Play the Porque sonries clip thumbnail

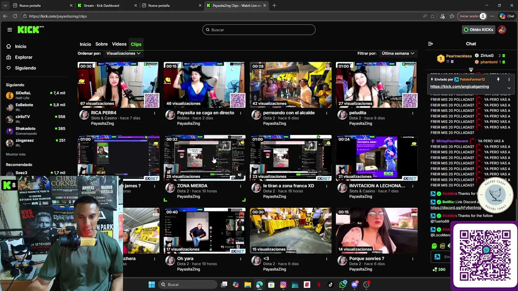point(377,231)
